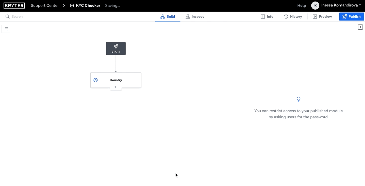Open the Help menu

[302, 6]
